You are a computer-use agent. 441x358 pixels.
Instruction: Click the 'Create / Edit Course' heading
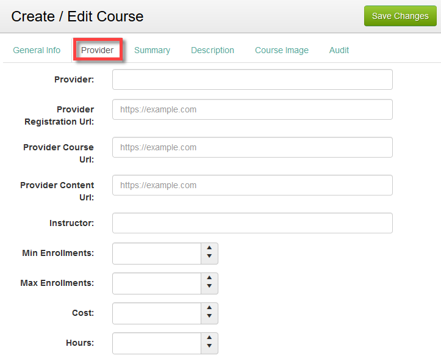pyautogui.click(x=77, y=16)
